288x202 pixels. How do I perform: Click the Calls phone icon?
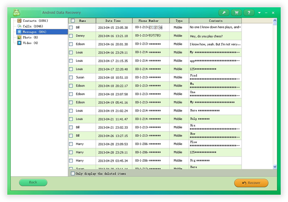tap(19, 26)
